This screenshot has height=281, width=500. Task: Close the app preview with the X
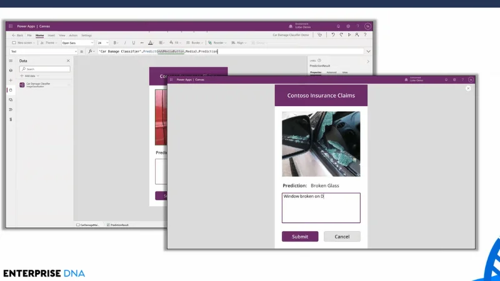tap(468, 88)
